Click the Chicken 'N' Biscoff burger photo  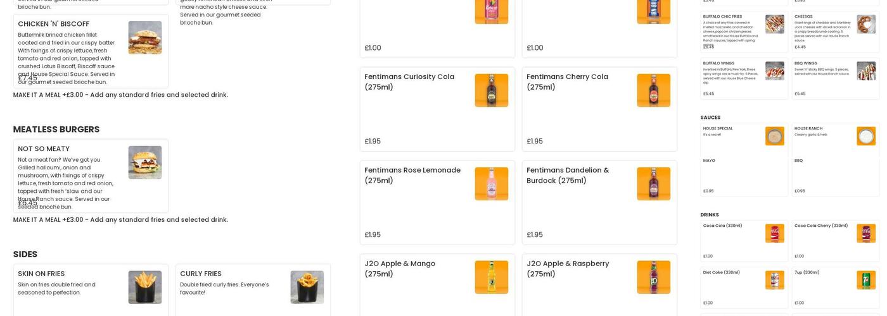[x=144, y=38]
